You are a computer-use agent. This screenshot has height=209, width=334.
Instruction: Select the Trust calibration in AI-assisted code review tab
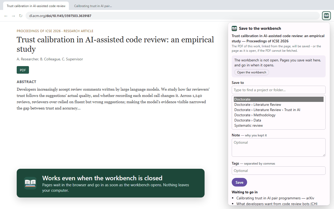(x=36, y=6)
